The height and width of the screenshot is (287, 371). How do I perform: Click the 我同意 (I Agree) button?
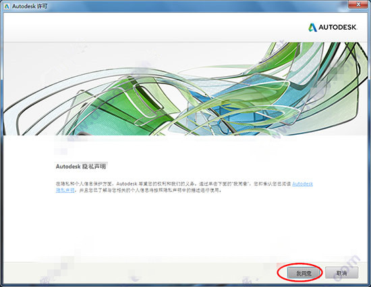click(x=304, y=273)
